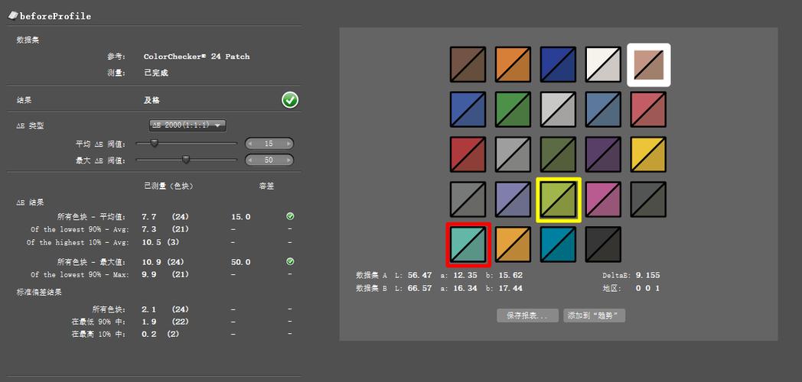
Task: Click the 保存报表 save report button
Action: [x=528, y=316]
